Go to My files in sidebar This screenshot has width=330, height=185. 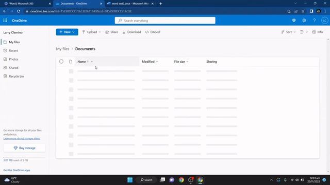coord(14,42)
